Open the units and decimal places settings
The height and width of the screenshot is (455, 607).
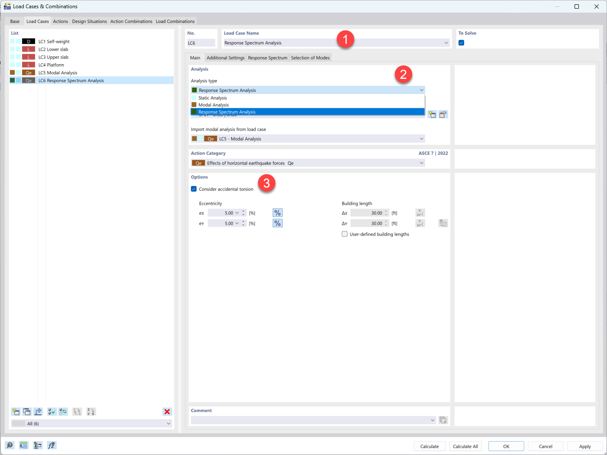pos(23,445)
